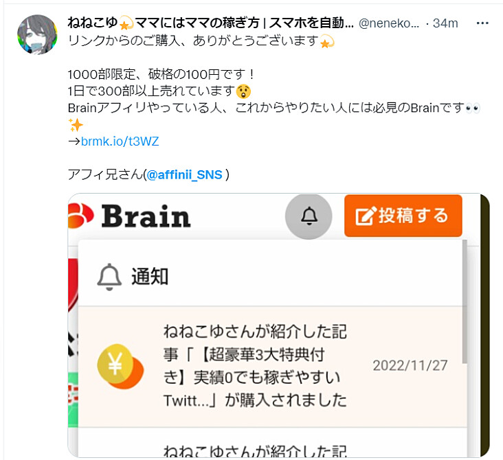The height and width of the screenshot is (460, 503).
Task: Click the yen coin notification icon
Action: (120, 366)
